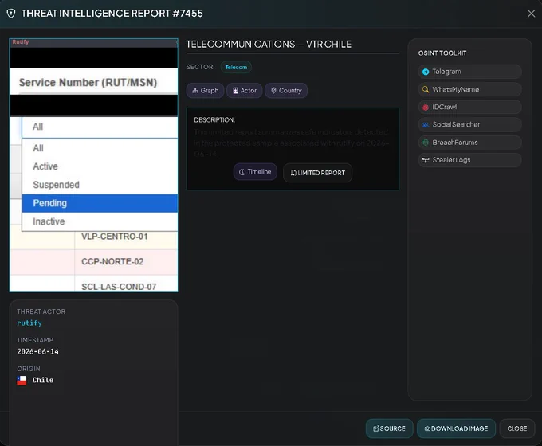Open the Timeline button
This screenshot has height=446, width=542.
click(255, 172)
